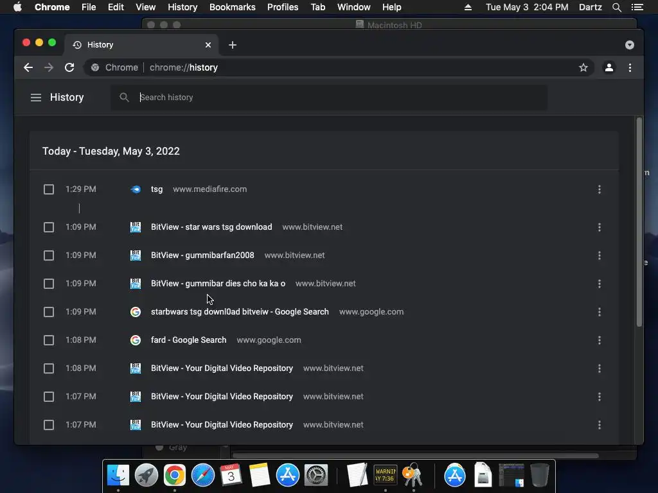Open more actions for fard Google Search
Screen dimensions: 658x493
click(600, 340)
